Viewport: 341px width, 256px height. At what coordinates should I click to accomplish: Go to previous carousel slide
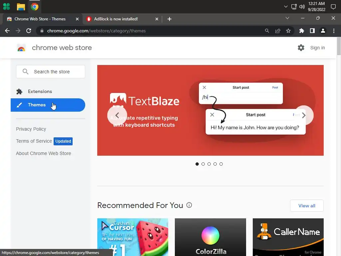click(x=117, y=115)
